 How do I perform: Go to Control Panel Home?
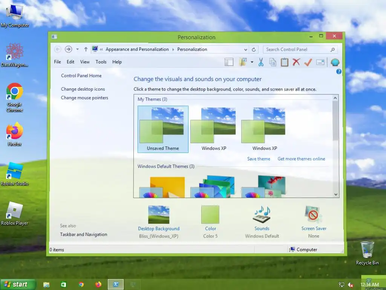81,76
